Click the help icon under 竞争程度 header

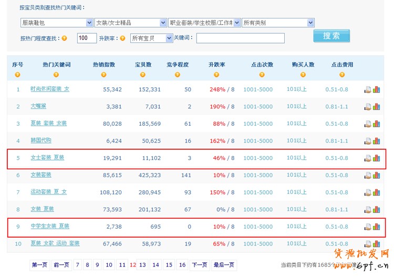(x=178, y=74)
